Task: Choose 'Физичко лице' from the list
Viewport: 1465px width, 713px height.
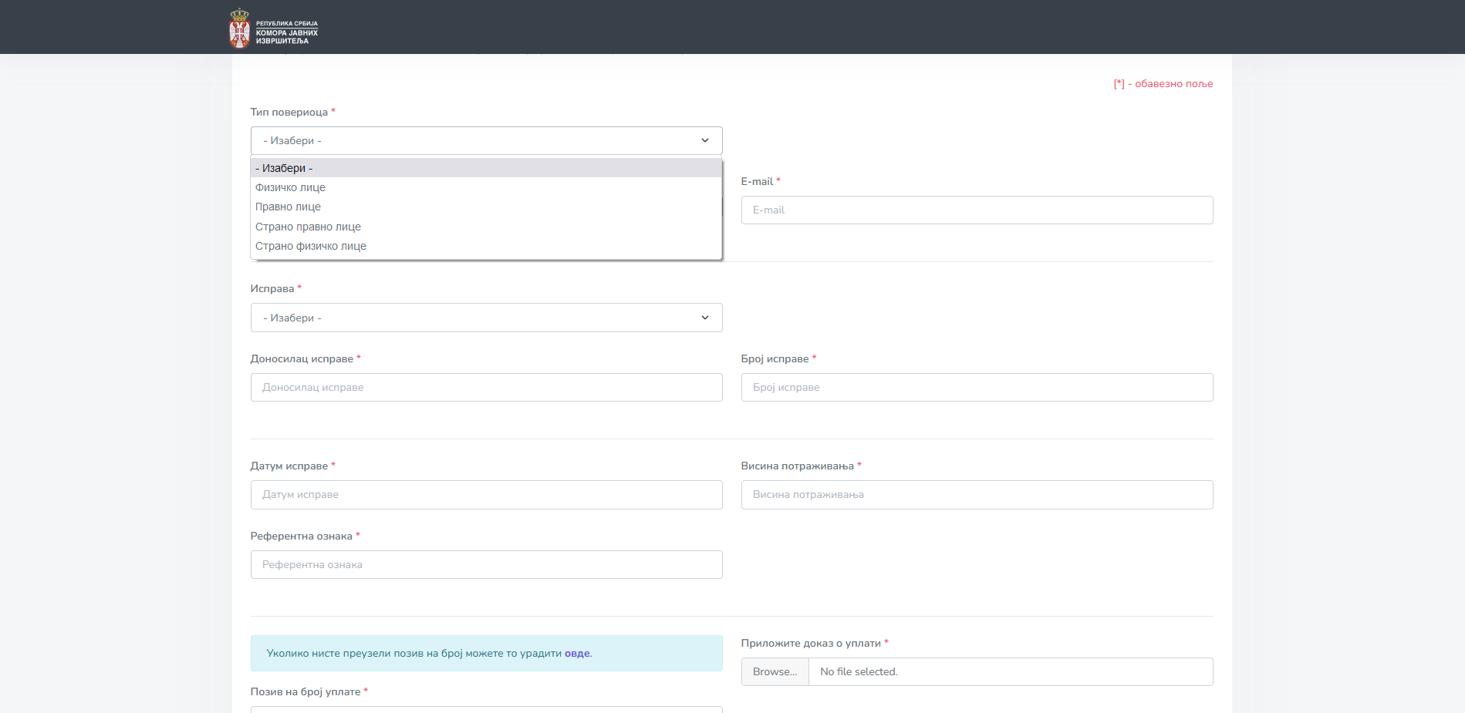Action: click(x=290, y=187)
